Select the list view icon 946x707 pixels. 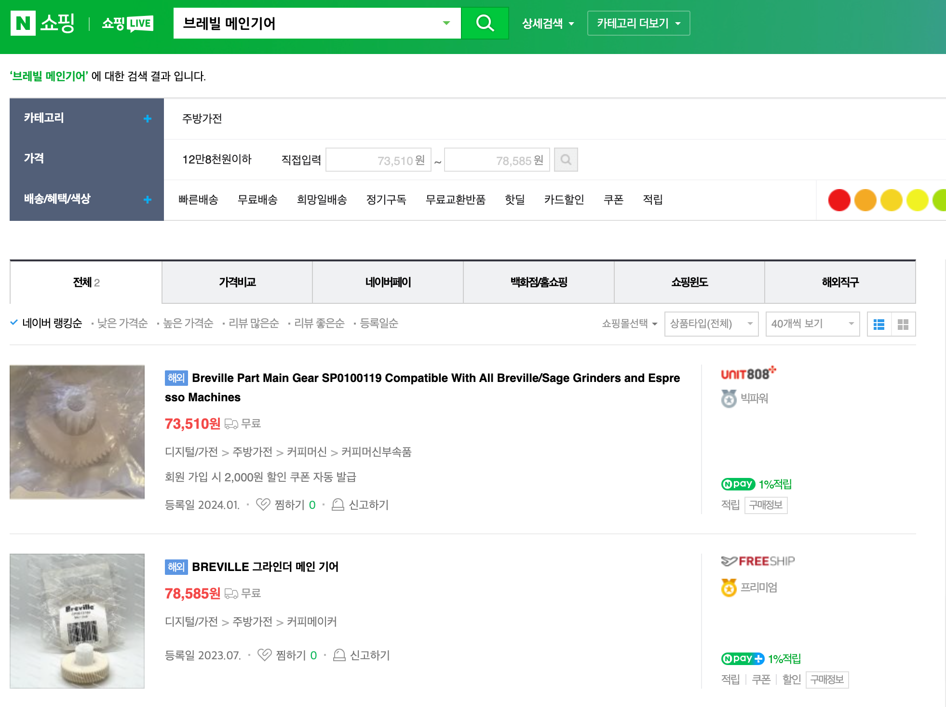click(x=879, y=324)
